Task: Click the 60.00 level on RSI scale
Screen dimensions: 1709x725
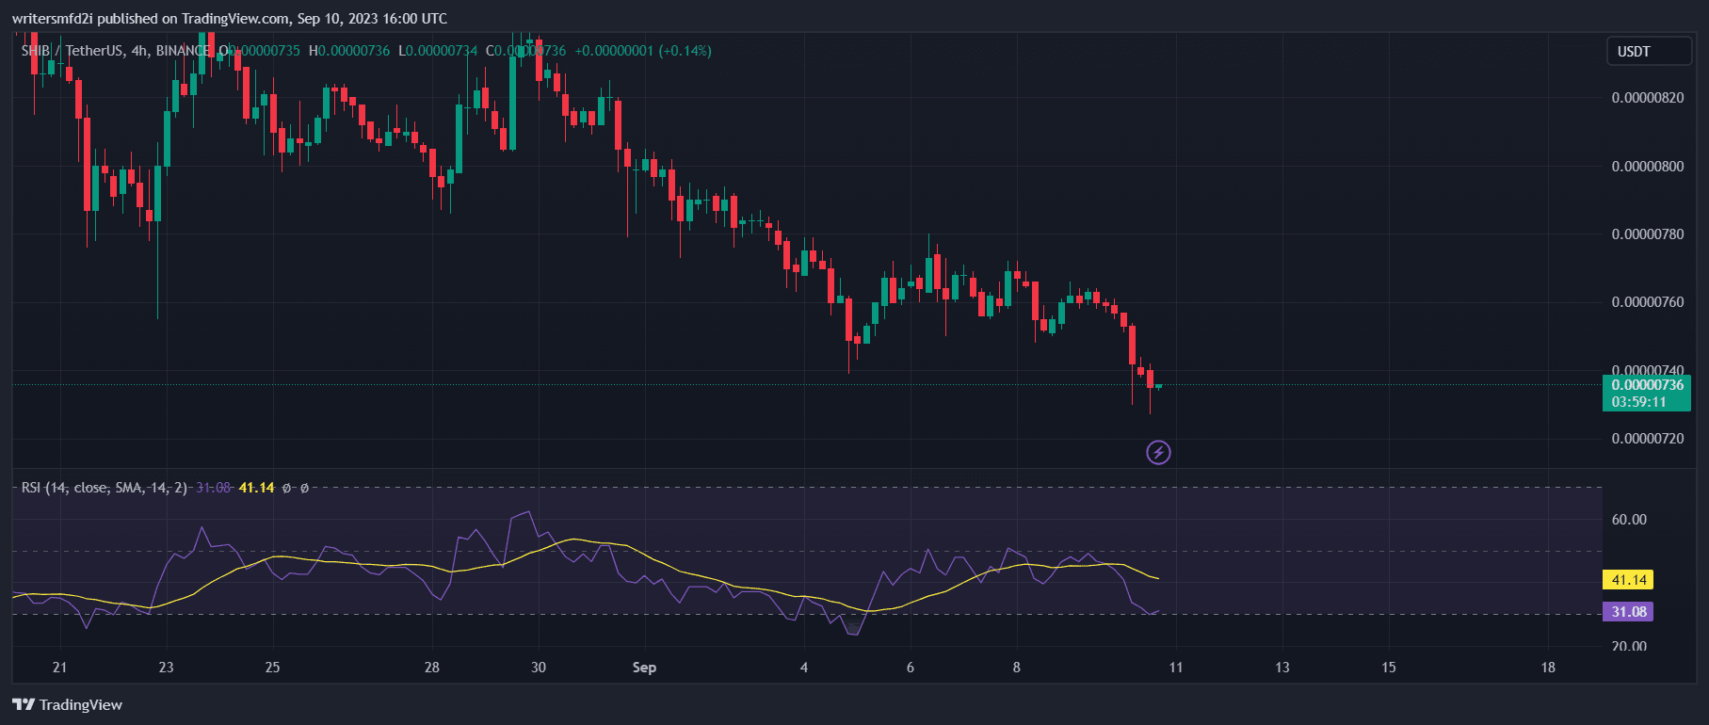Action: (x=1629, y=520)
